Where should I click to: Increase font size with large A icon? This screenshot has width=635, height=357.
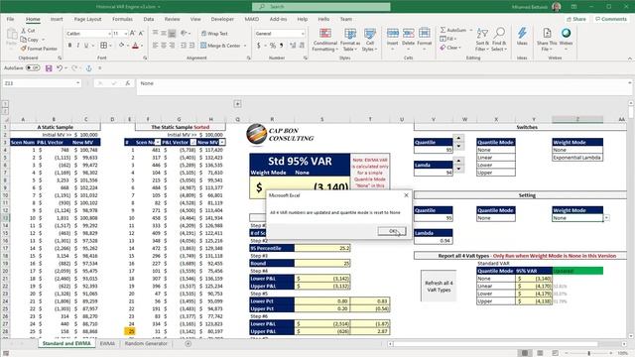132,33
